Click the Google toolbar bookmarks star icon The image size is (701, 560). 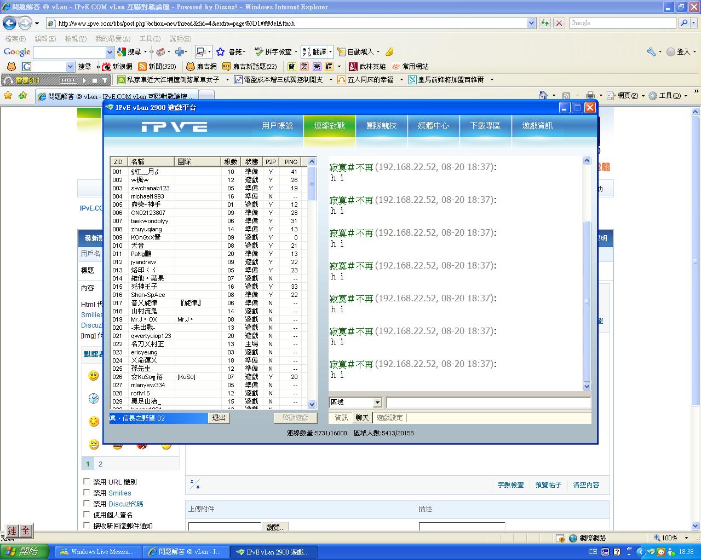pos(220,52)
